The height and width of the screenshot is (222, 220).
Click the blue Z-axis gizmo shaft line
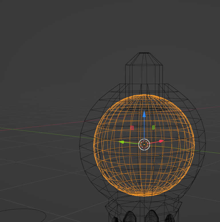click(x=144, y=129)
